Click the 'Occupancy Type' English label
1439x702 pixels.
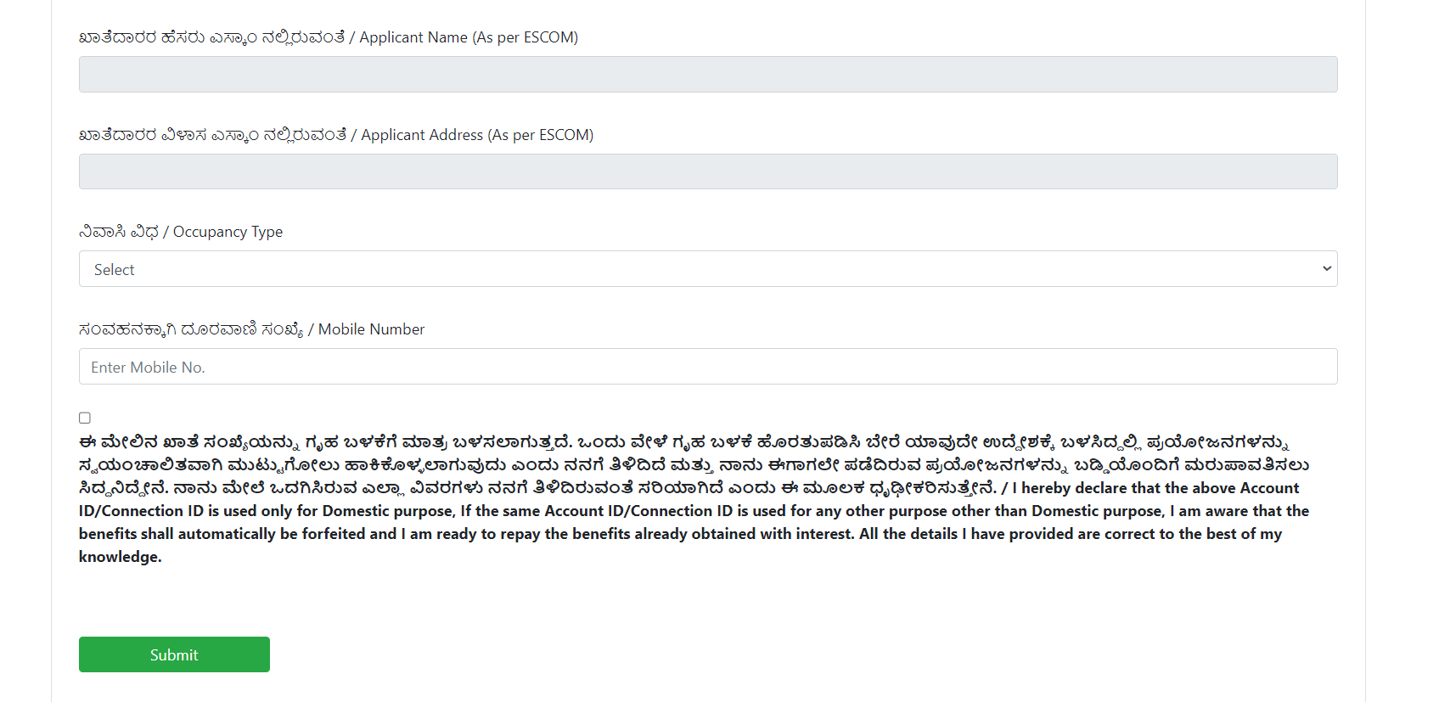click(x=228, y=232)
